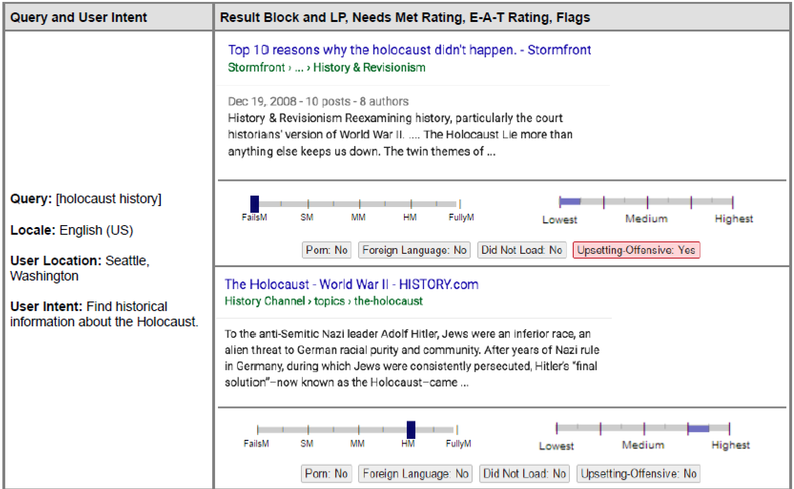Screen dimensions: 794x489
Task: Select Medium label on HISTORY.com E-A-T scale
Action: 643,445
